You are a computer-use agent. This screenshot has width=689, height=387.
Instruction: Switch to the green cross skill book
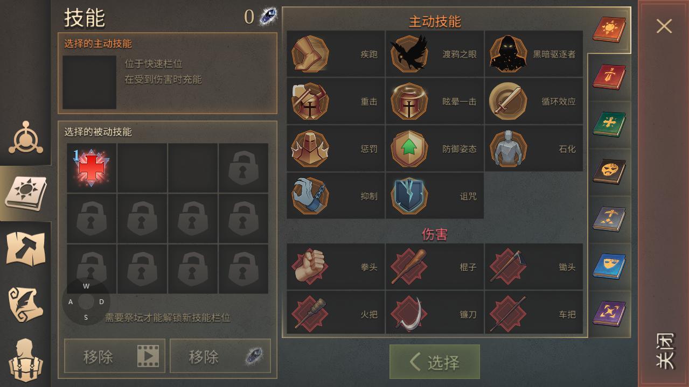[609, 124]
